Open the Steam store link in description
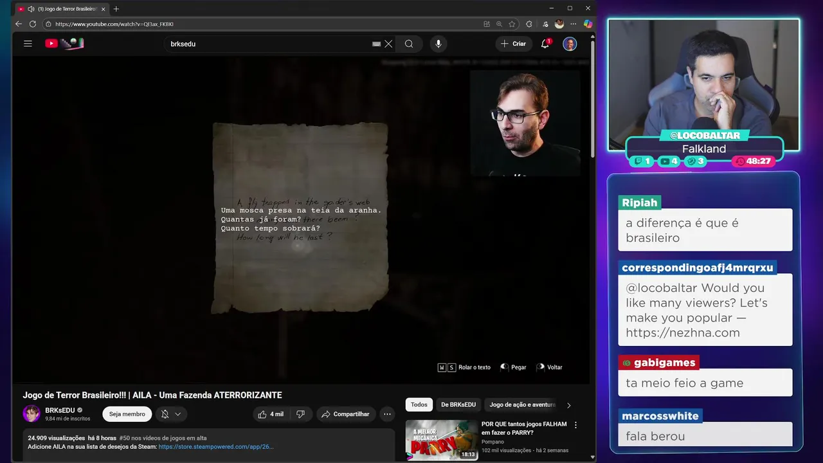Image resolution: width=823 pixels, height=463 pixels. (216, 446)
